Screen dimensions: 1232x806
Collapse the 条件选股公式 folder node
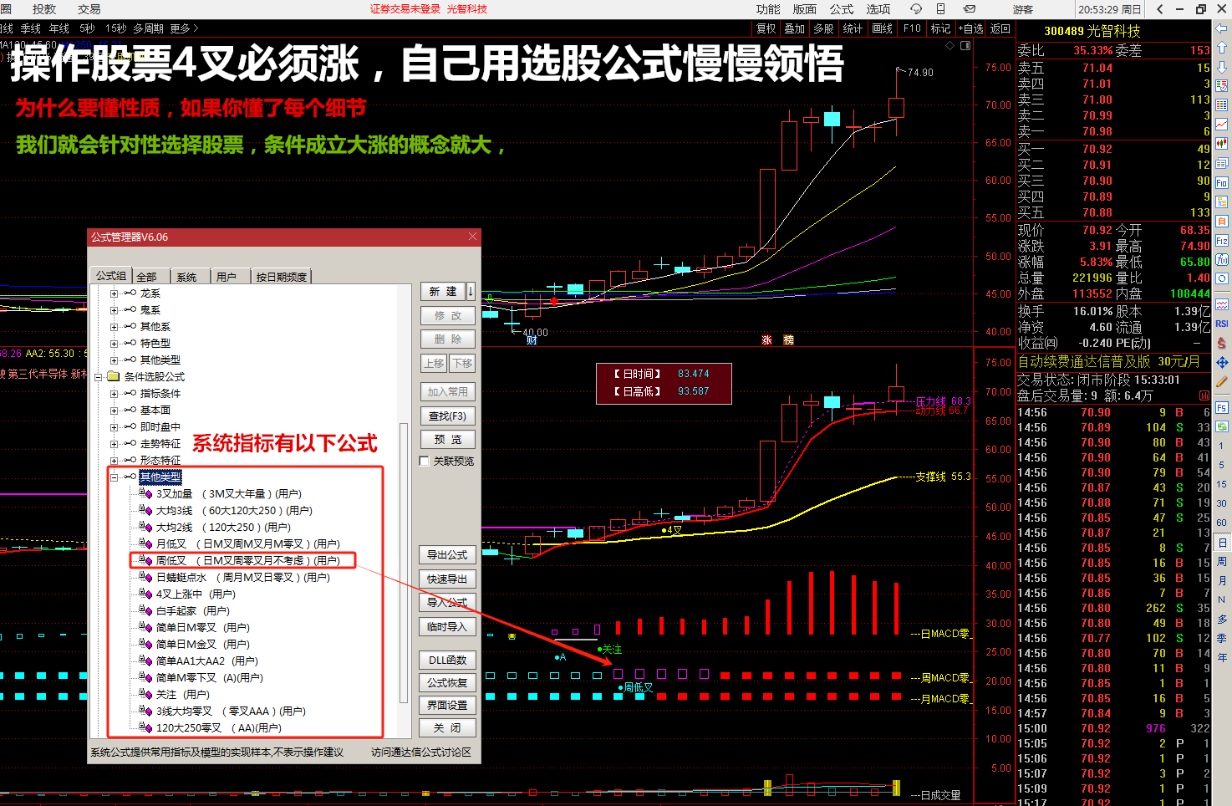point(98,377)
